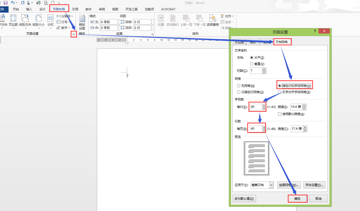The width and height of the screenshot is (360, 211).
Task: Click the character 跨度 10.4 磅 field
Action: coord(298,107)
